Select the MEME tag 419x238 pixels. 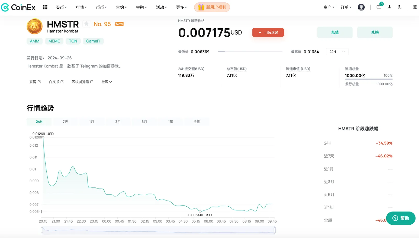point(54,41)
